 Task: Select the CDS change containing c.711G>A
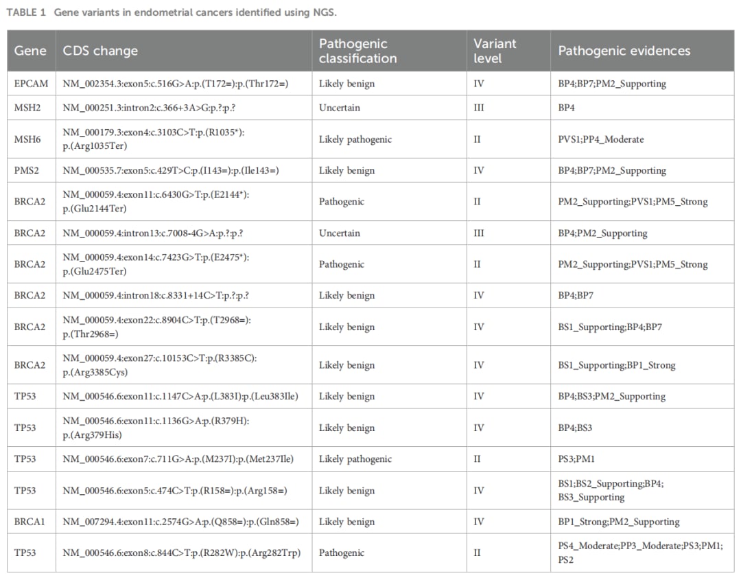(178, 459)
